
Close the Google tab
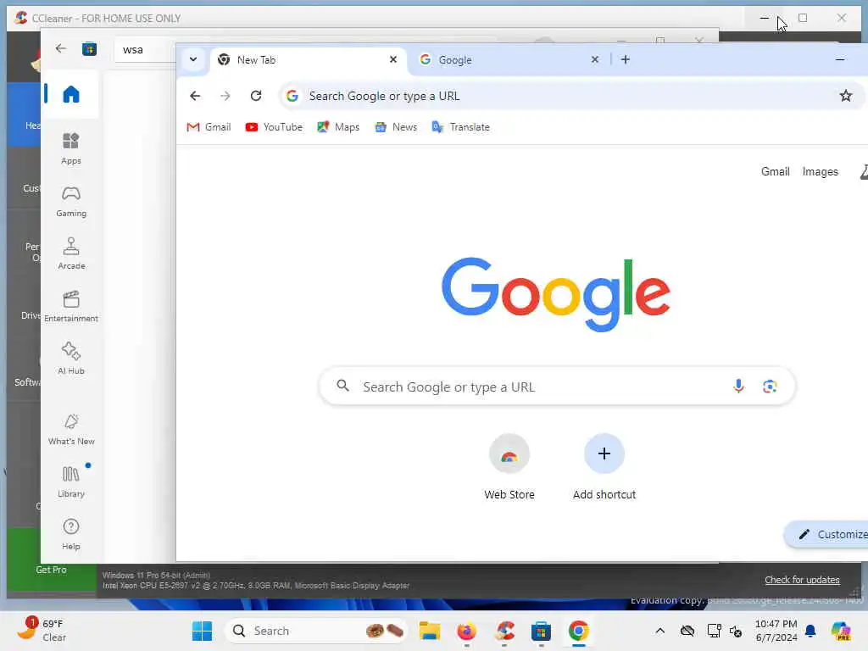(x=594, y=59)
